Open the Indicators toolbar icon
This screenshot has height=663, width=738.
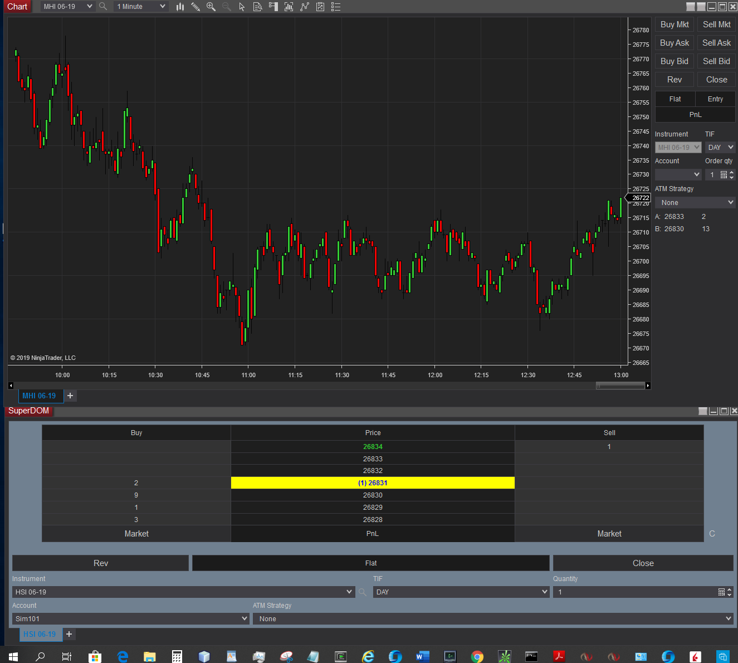(x=304, y=7)
